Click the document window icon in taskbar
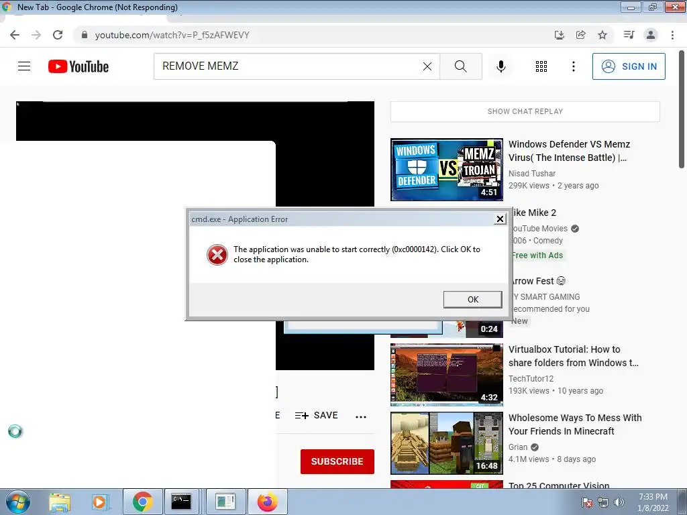The width and height of the screenshot is (687, 515). click(225, 502)
